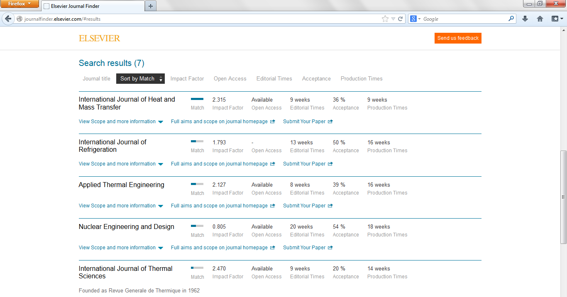Viewport: 567px width, 297px height.
Task: Click the International Journal of Refrigeration match bar
Action: 197,141
